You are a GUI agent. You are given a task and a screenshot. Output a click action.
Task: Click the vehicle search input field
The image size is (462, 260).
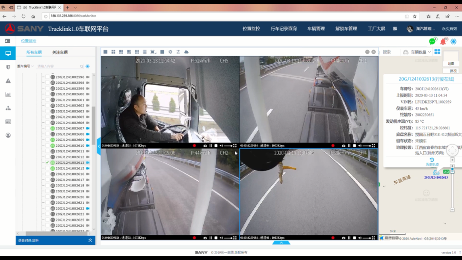tap(58, 66)
